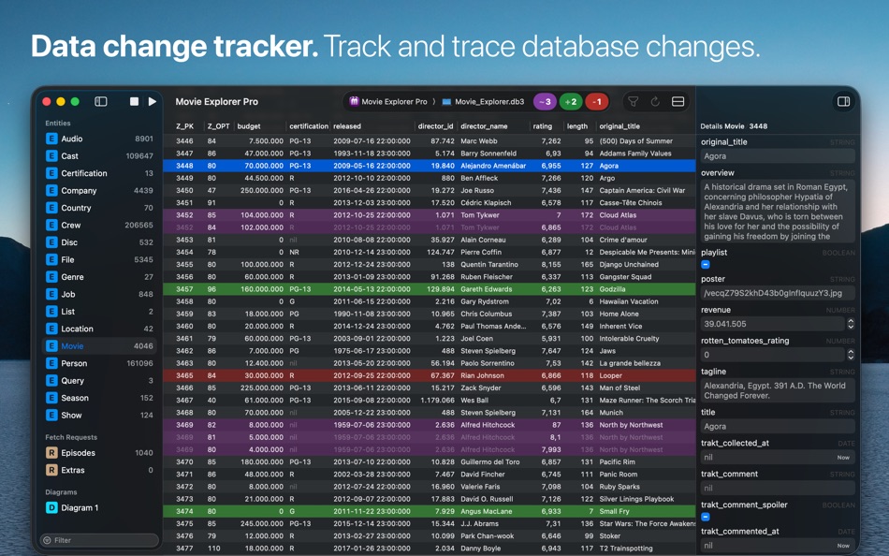Select the File entity
Viewport: 889px width, 556px height.
(99, 260)
